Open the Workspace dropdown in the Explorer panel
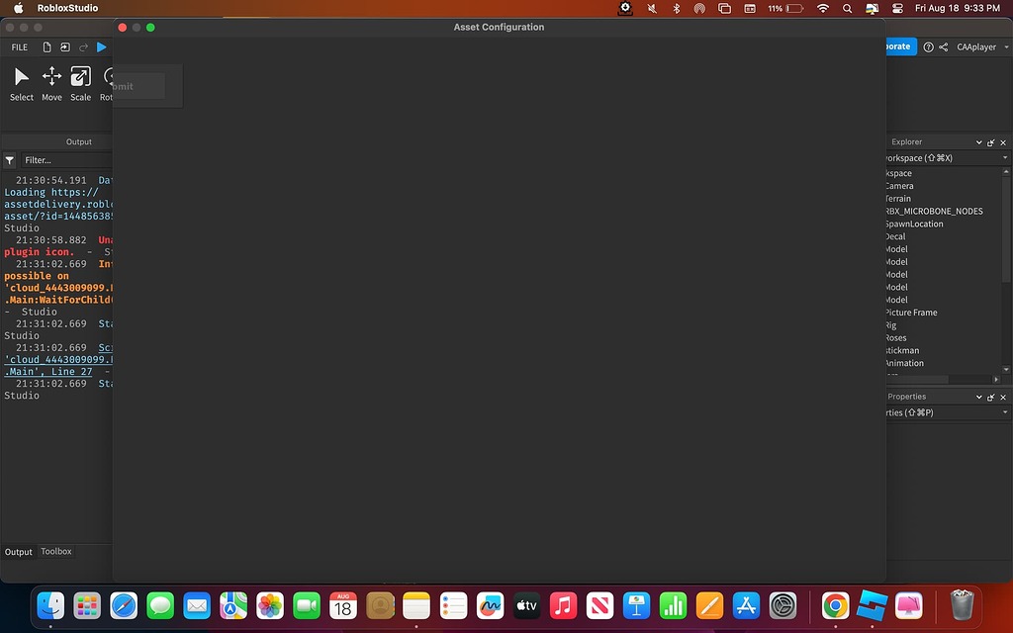The height and width of the screenshot is (633, 1013). [x=1005, y=157]
